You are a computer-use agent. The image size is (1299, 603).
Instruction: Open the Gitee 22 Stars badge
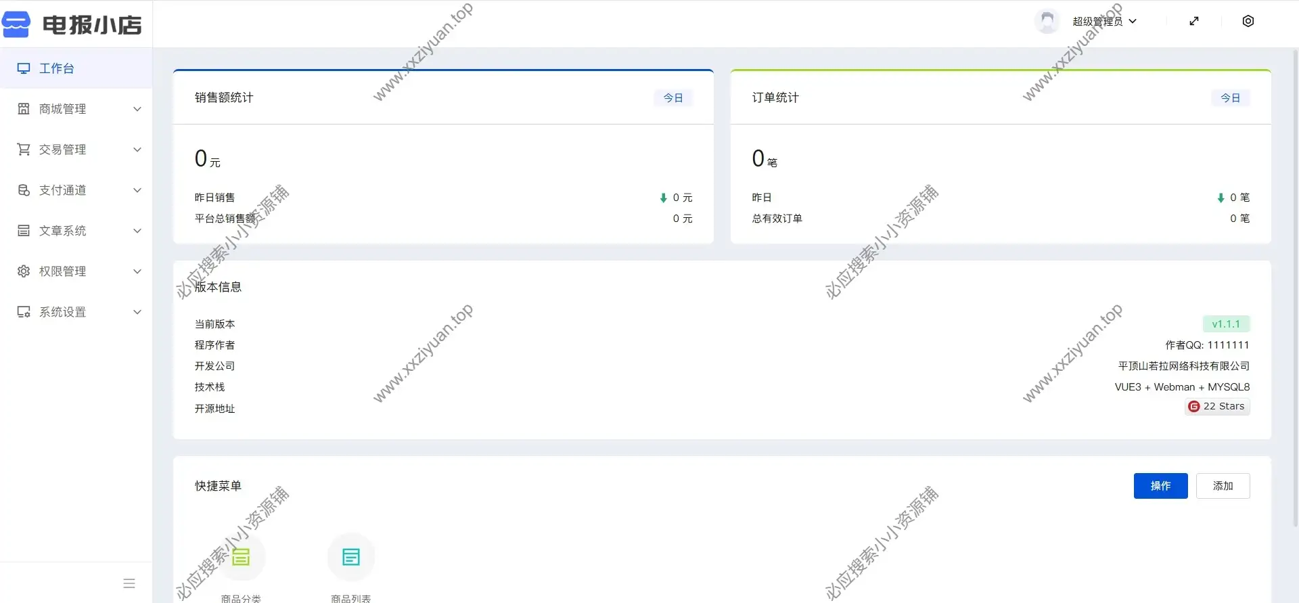click(x=1217, y=406)
